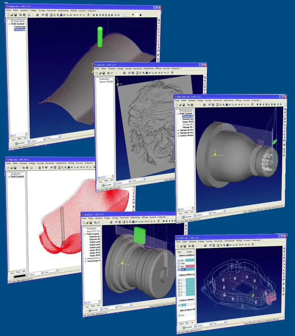This screenshot has width=295, height=336.
Task: Save the drawing in the e-NC1.usi window
Action: (x=185, y=246)
